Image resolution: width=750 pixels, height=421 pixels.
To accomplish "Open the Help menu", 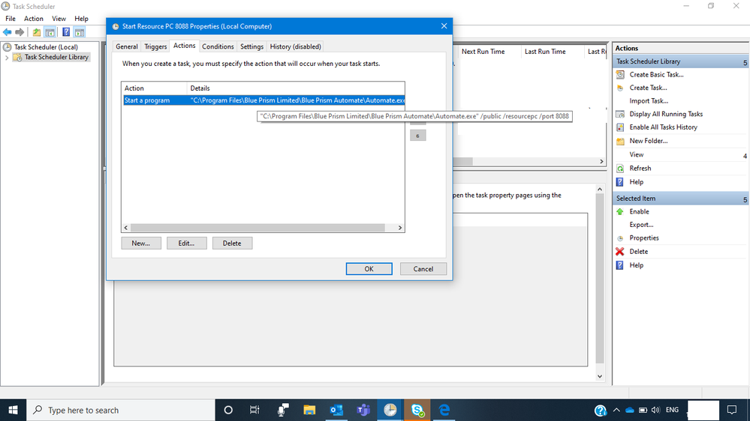I will click(81, 19).
